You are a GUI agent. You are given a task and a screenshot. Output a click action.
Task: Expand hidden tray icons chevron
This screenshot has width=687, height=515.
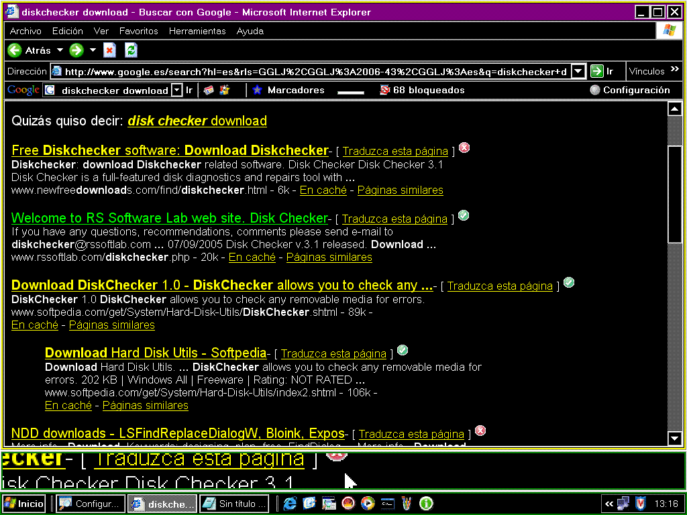[609, 504]
